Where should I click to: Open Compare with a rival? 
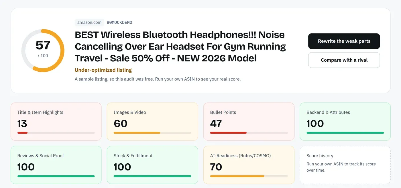[344, 60]
